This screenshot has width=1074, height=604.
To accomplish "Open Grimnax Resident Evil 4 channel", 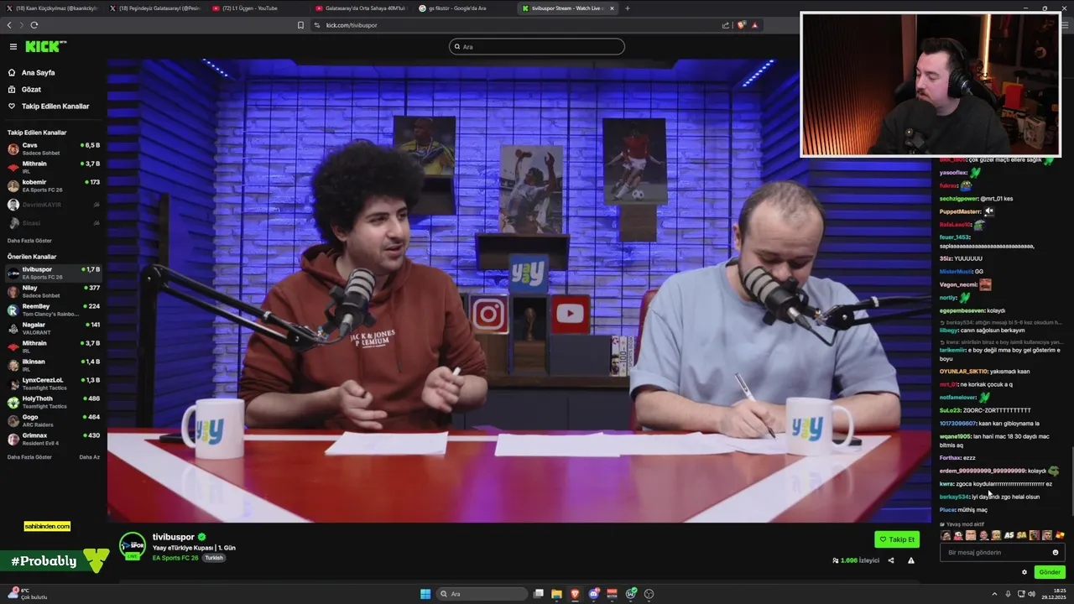I will [x=53, y=439].
